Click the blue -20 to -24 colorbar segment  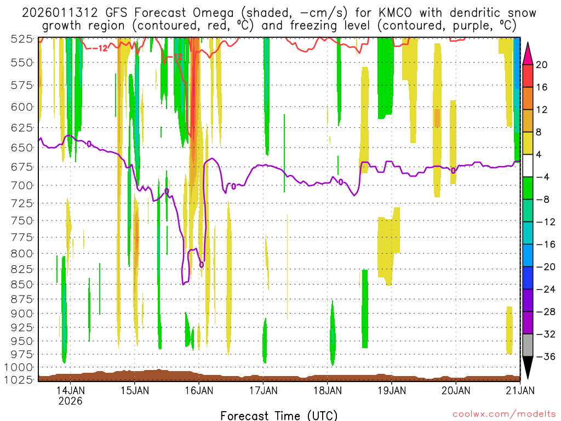[528, 278]
